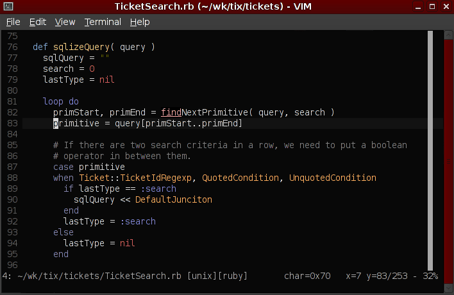Viewport: 454px width, 295px height.
Task: Open the File menu
Action: tap(13, 22)
